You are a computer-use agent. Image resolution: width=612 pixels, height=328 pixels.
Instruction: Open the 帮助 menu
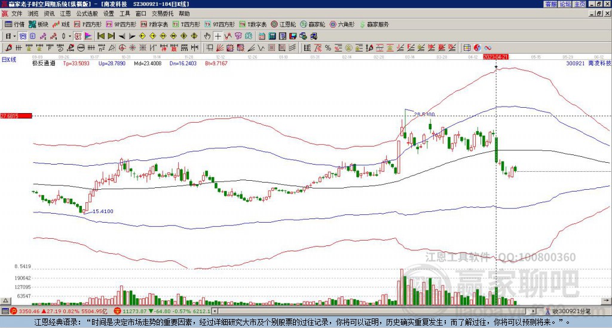click(x=184, y=14)
